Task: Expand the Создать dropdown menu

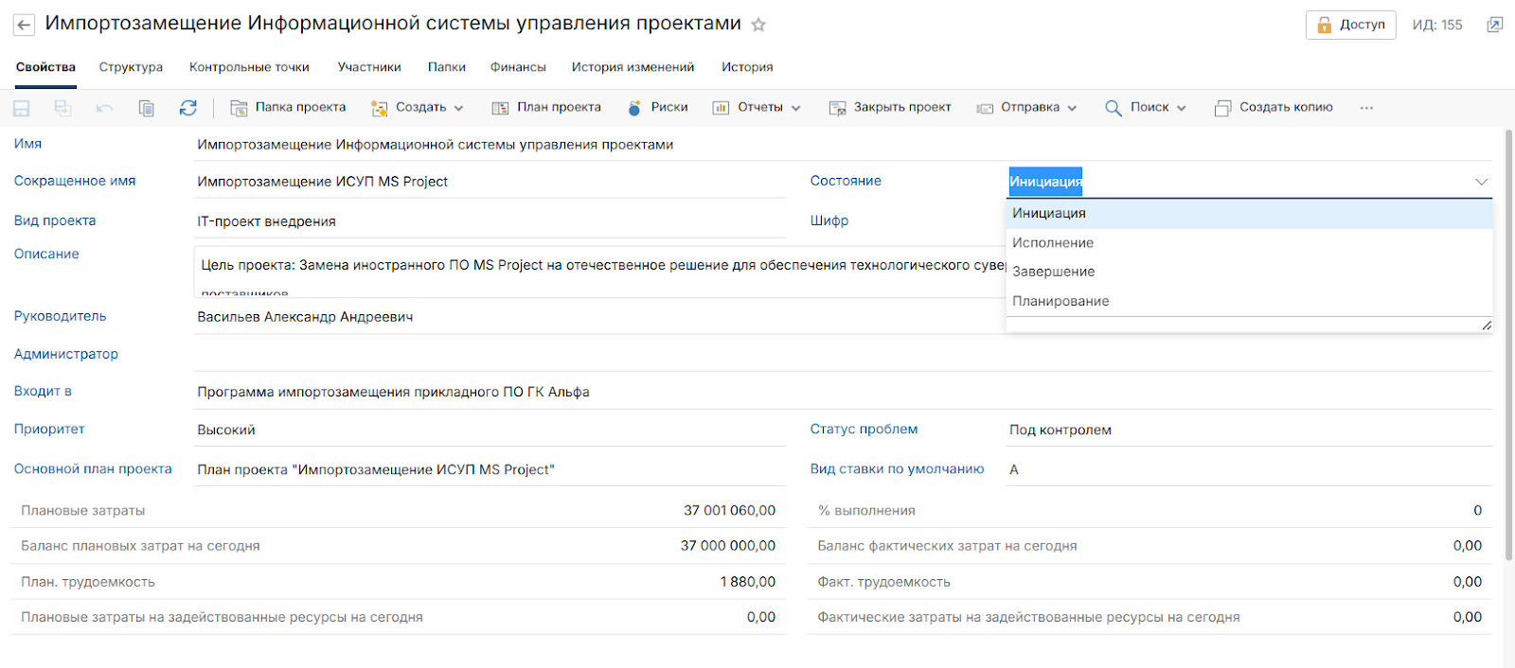Action: pos(418,108)
